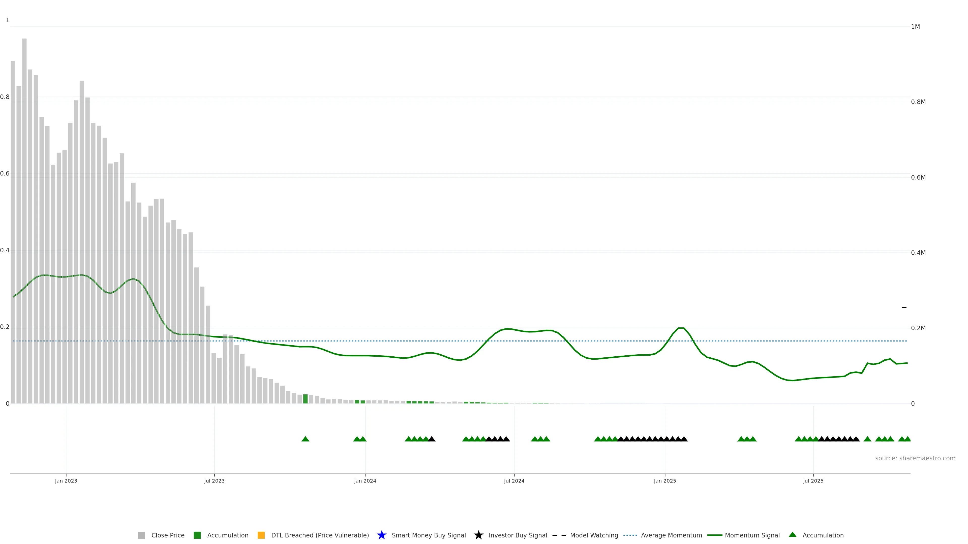The width and height of the screenshot is (968, 544).
Task: Click the Jan 2024 x-axis label
Action: pos(365,481)
